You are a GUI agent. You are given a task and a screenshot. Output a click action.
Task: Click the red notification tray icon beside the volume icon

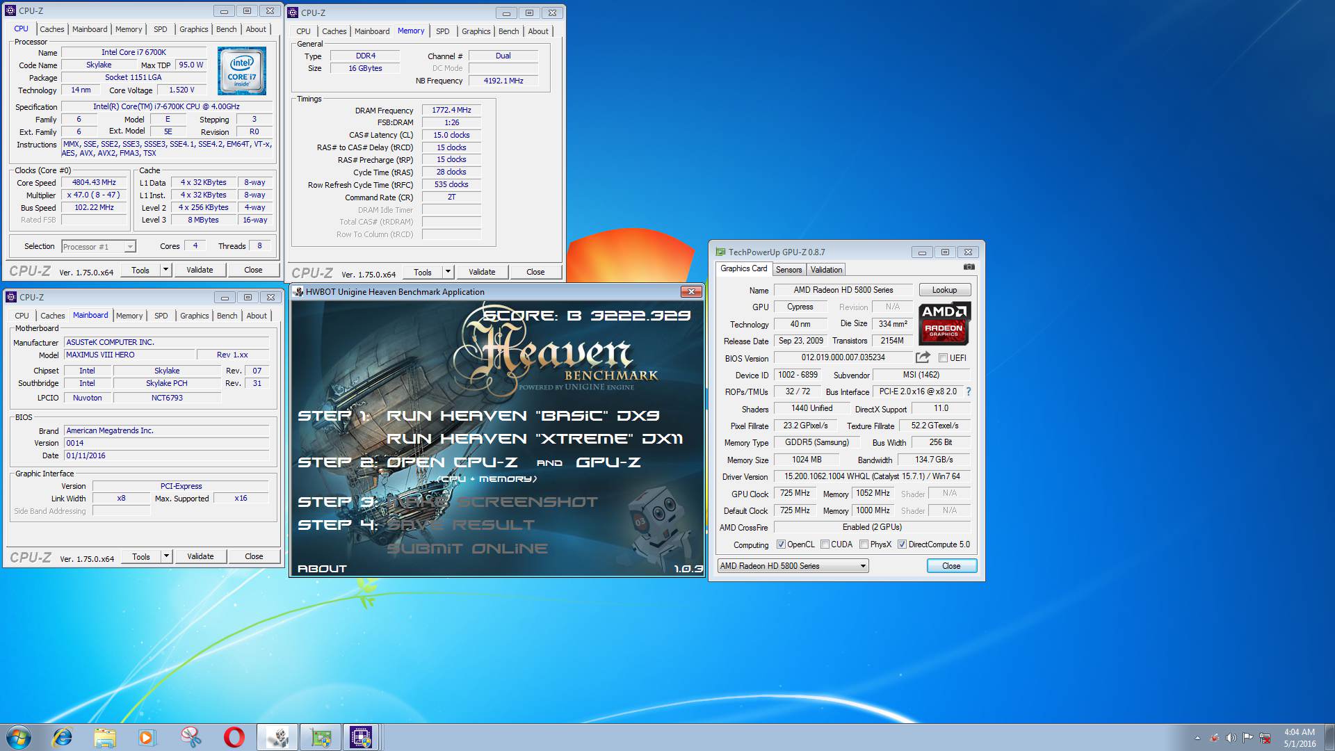click(1214, 738)
